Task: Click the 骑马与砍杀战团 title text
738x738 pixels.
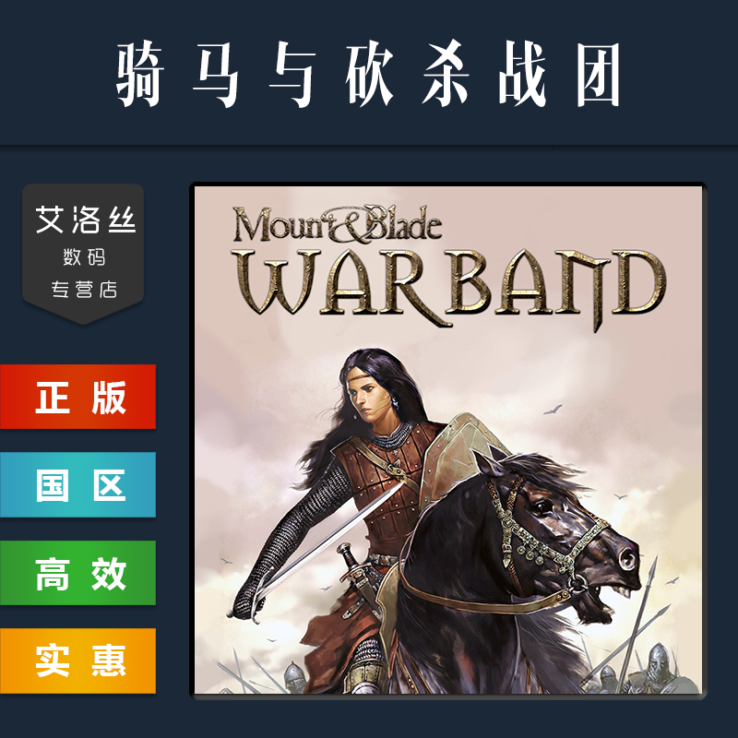Action: (368, 74)
